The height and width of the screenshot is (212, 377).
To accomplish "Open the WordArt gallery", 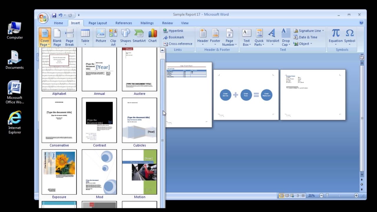I will coord(272,37).
